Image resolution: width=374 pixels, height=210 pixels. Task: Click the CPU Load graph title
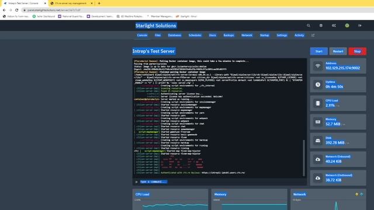[x=143, y=194]
